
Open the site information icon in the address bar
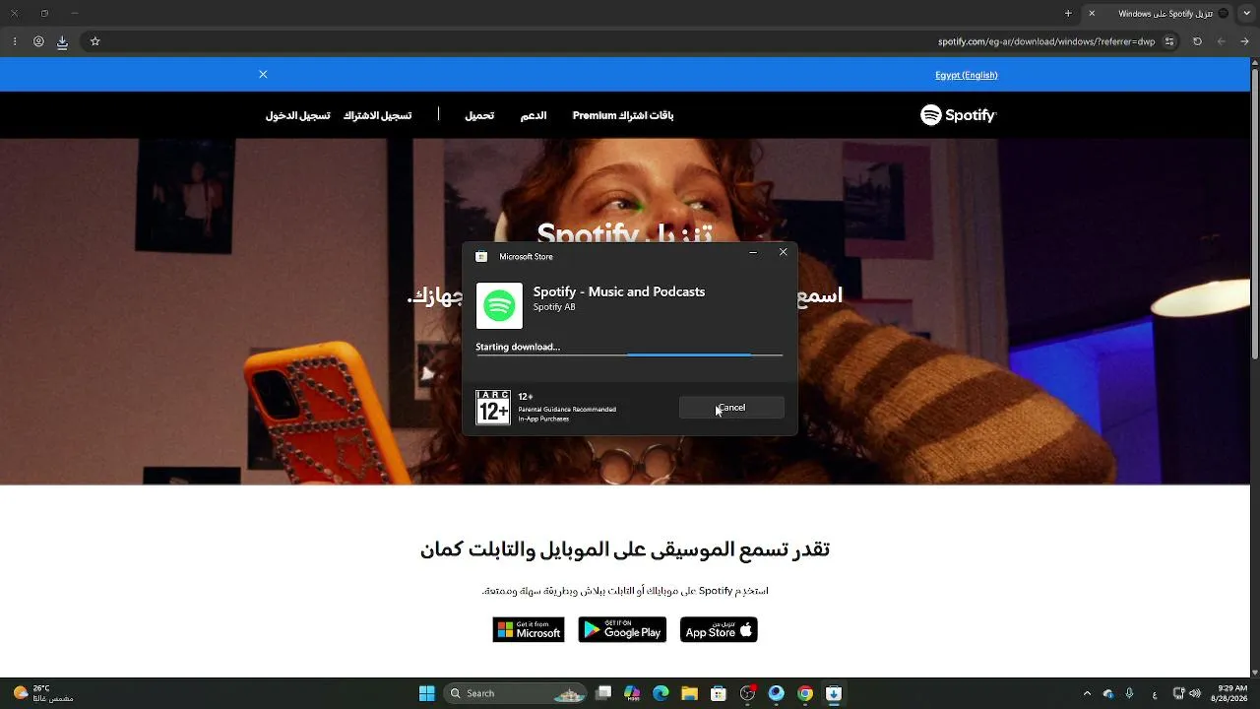tap(1169, 41)
